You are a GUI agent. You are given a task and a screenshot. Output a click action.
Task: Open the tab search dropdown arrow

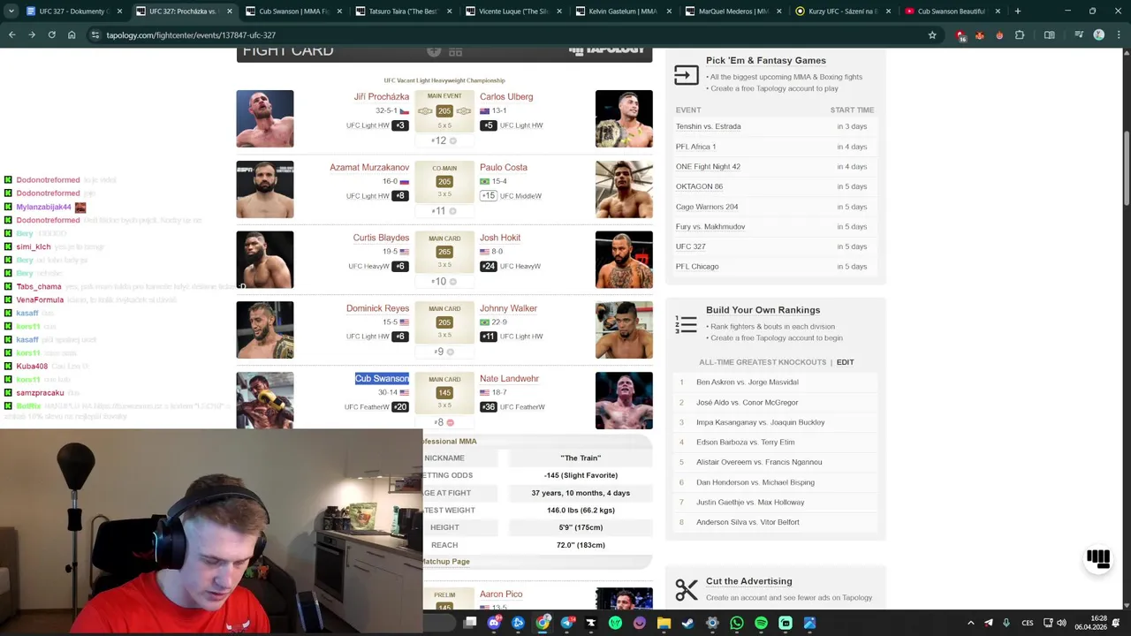pyautogui.click(x=11, y=11)
